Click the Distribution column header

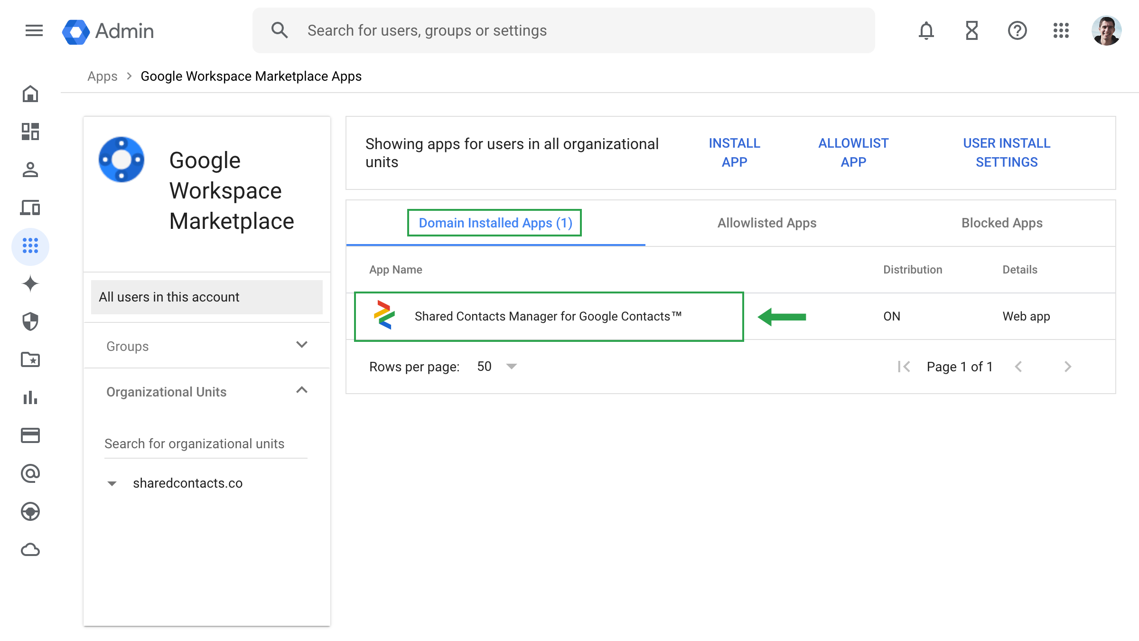(913, 270)
